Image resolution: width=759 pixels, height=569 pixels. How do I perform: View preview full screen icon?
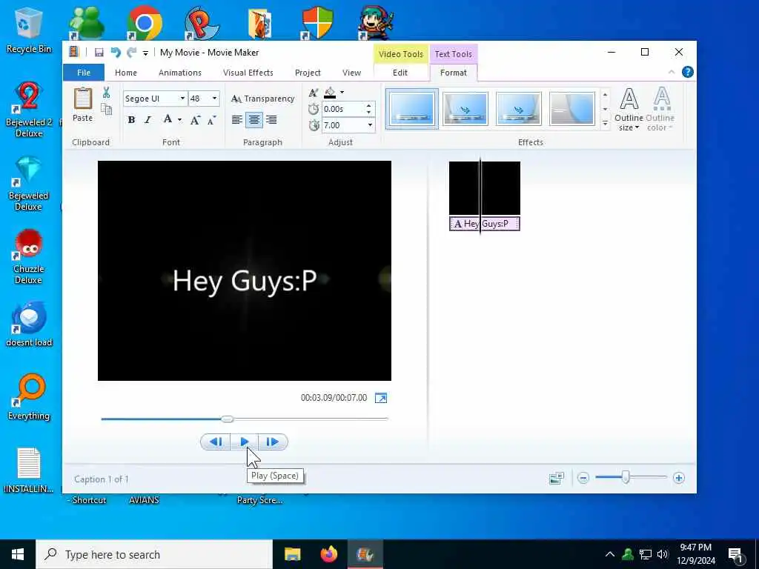point(381,398)
